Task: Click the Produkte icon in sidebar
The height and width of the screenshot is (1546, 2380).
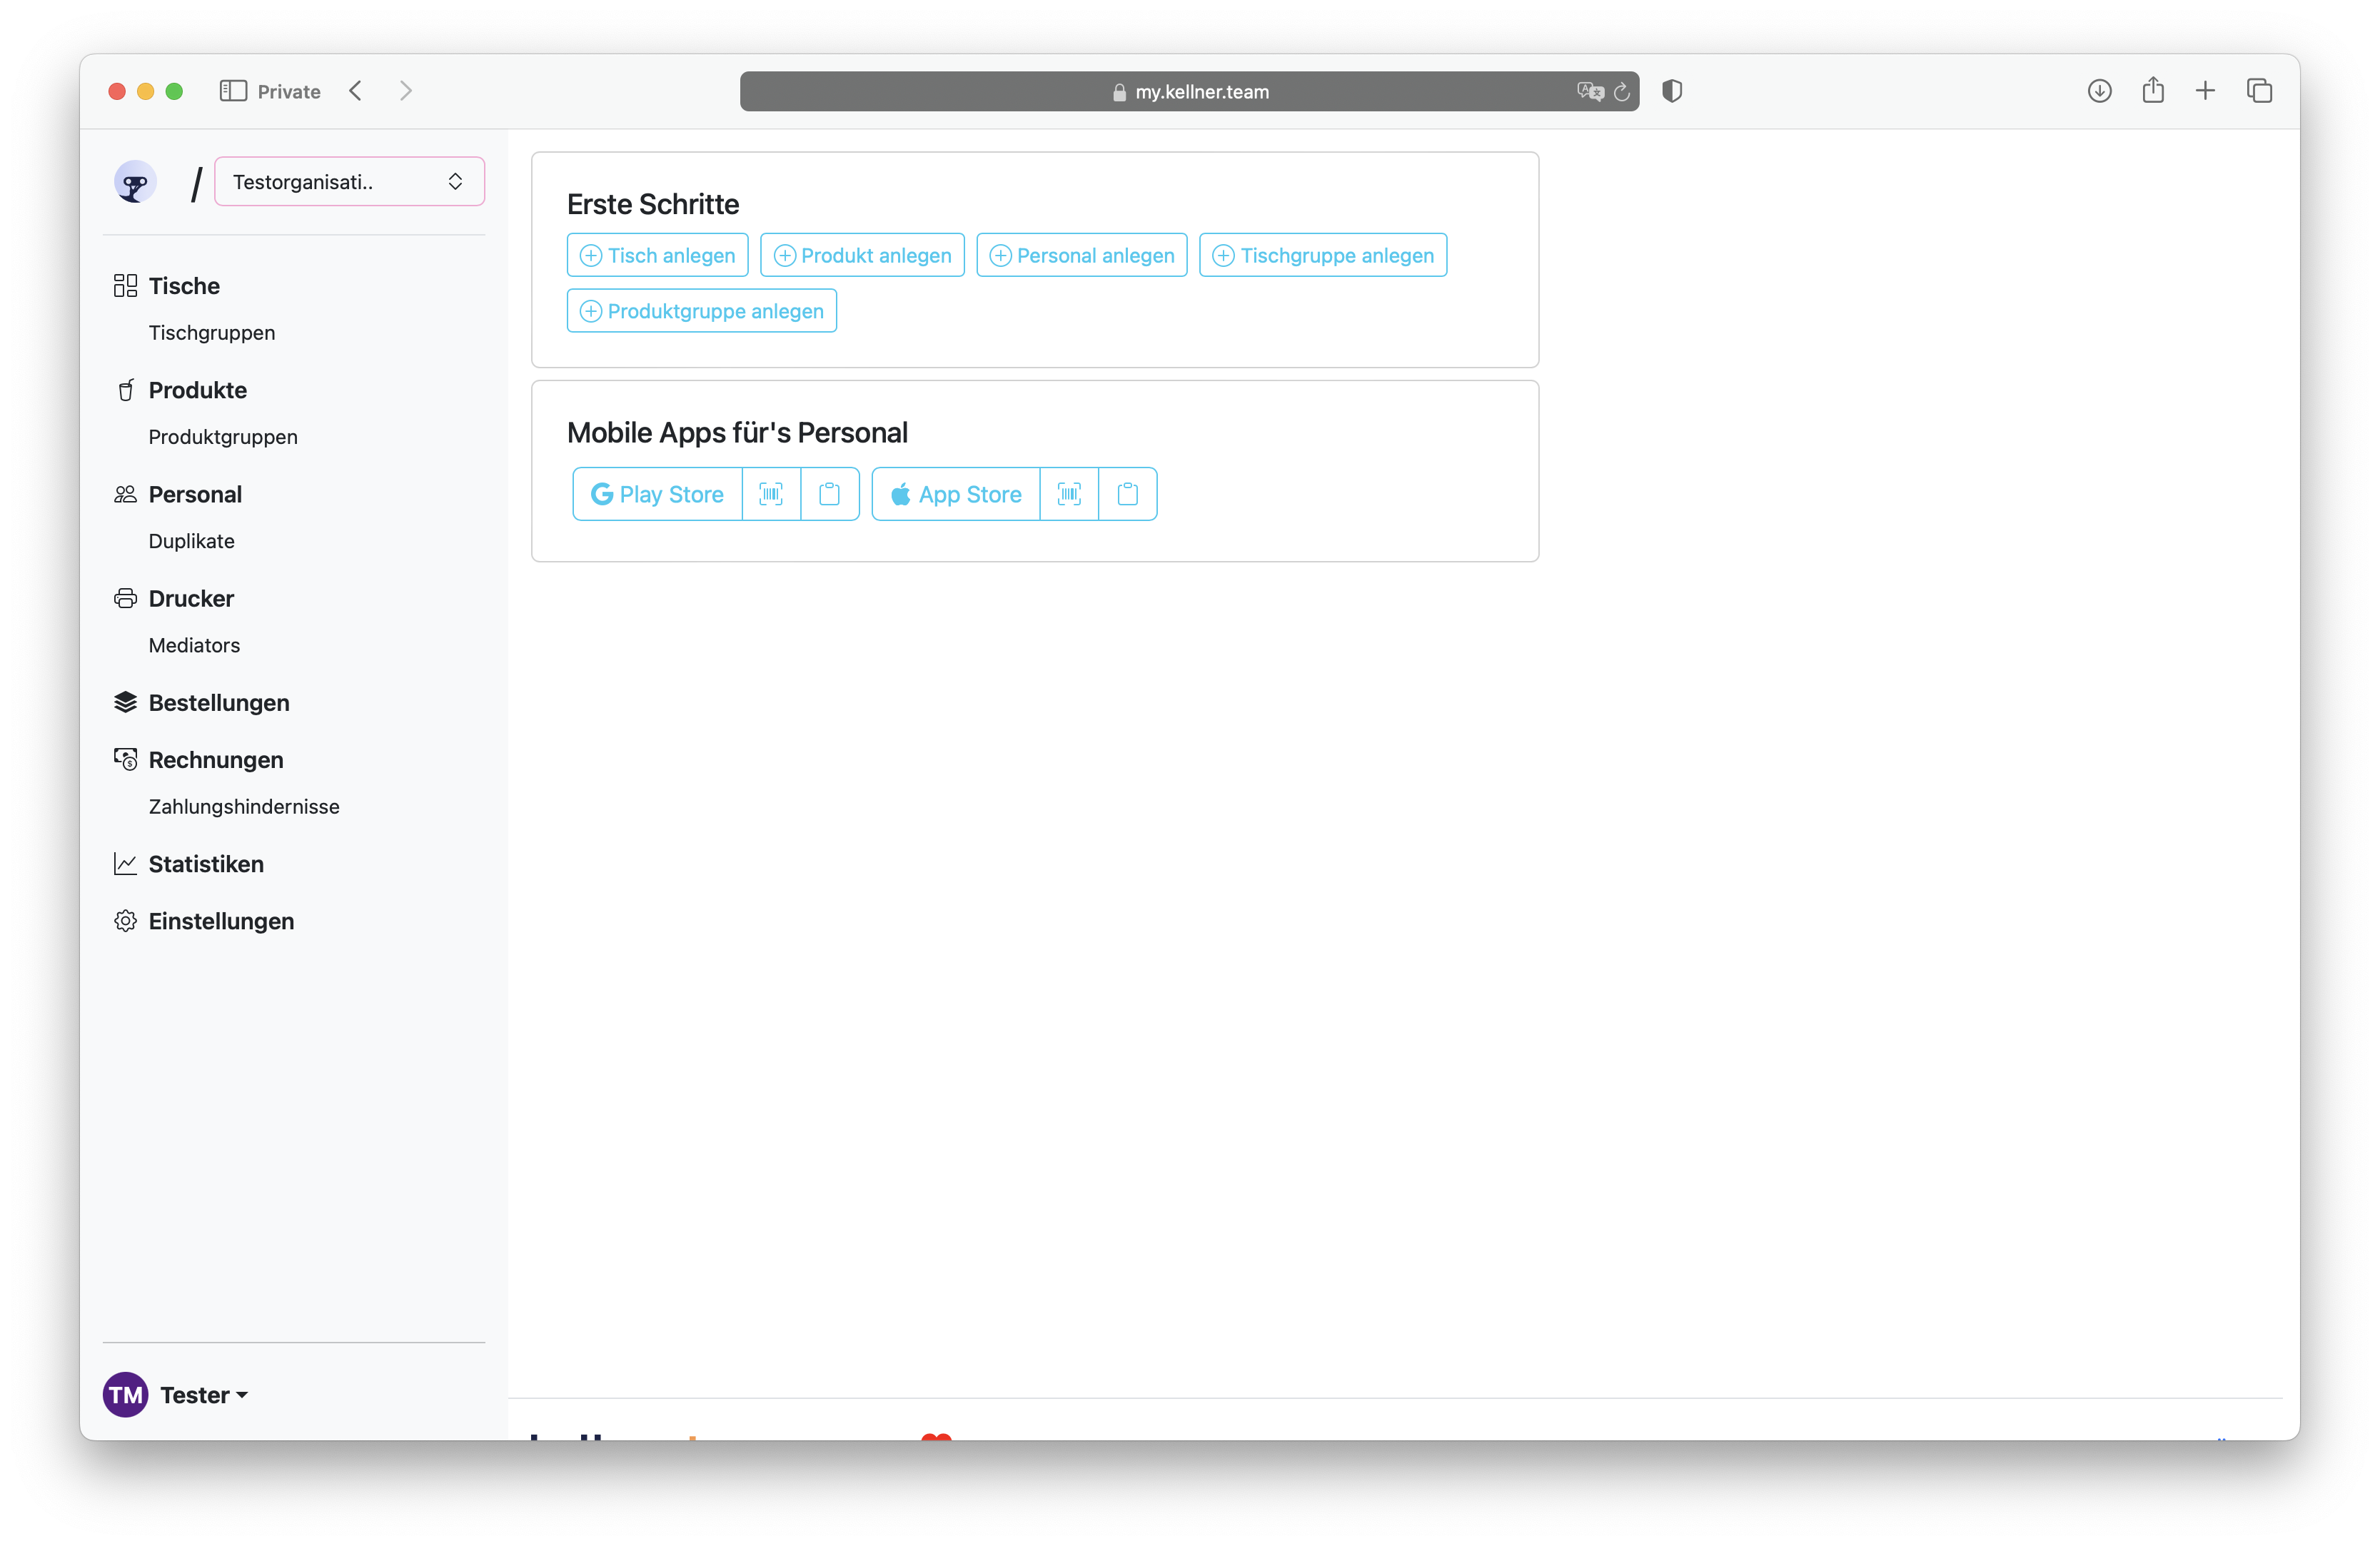Action: pyautogui.click(x=125, y=390)
